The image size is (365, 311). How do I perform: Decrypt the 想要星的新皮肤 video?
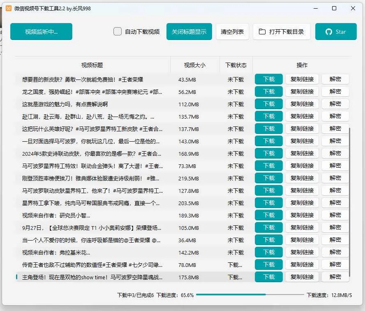[x=335, y=80]
